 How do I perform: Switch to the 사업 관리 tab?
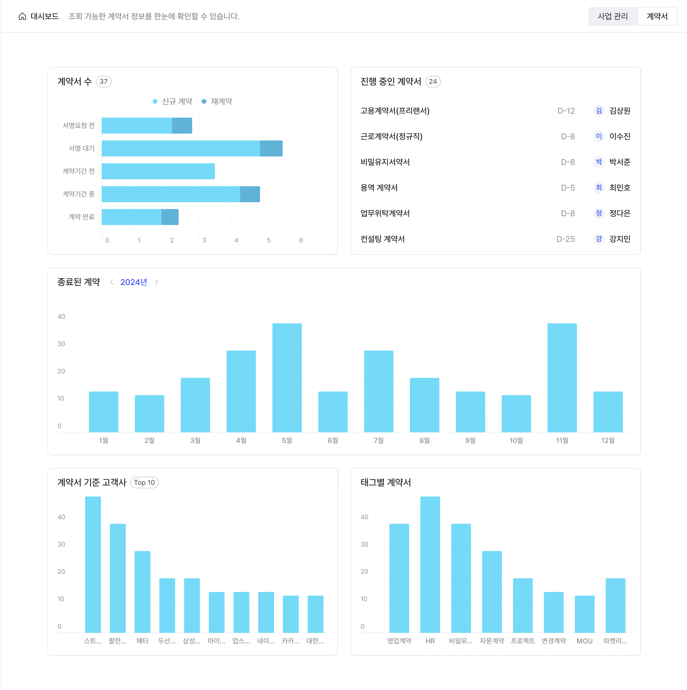[612, 16]
